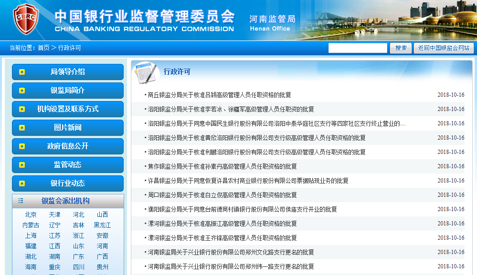Open the 商丘银监分局 吕颖 approval notice

pyautogui.click(x=219, y=95)
